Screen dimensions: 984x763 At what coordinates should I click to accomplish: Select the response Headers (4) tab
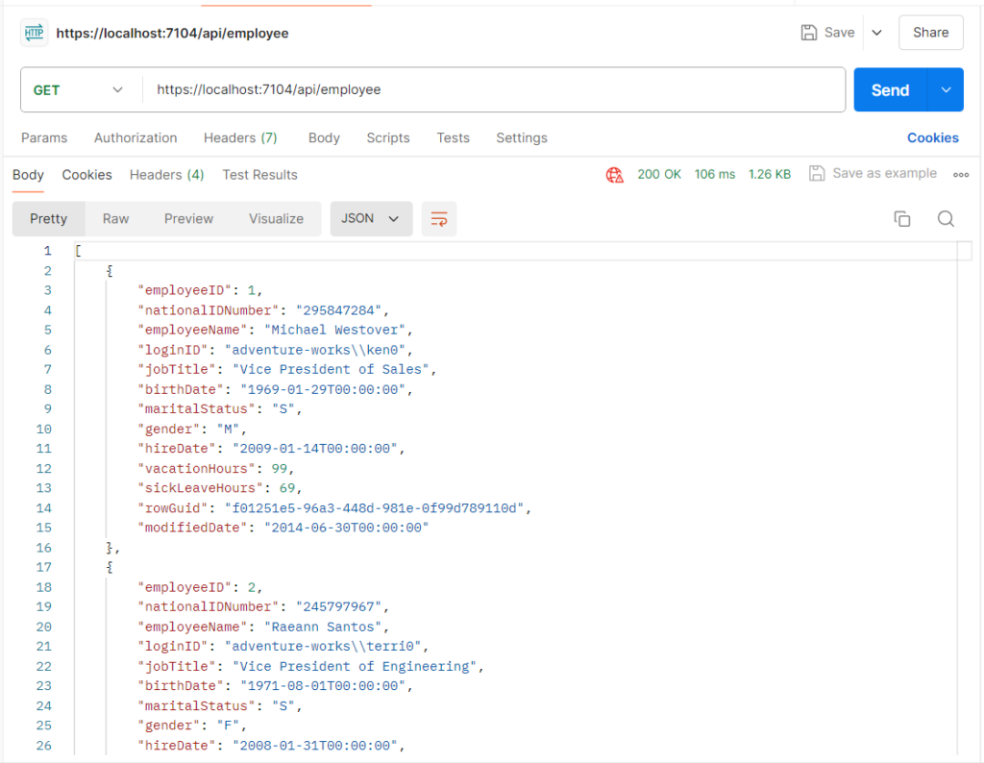[x=167, y=175]
